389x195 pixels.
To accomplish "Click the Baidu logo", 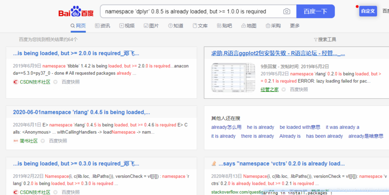I will (76, 11).
